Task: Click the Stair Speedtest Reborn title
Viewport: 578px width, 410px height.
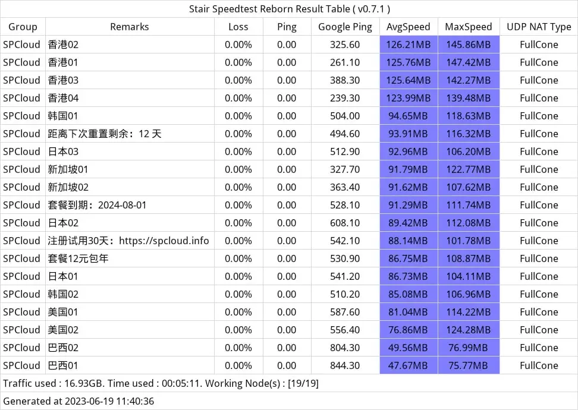Action: point(289,9)
